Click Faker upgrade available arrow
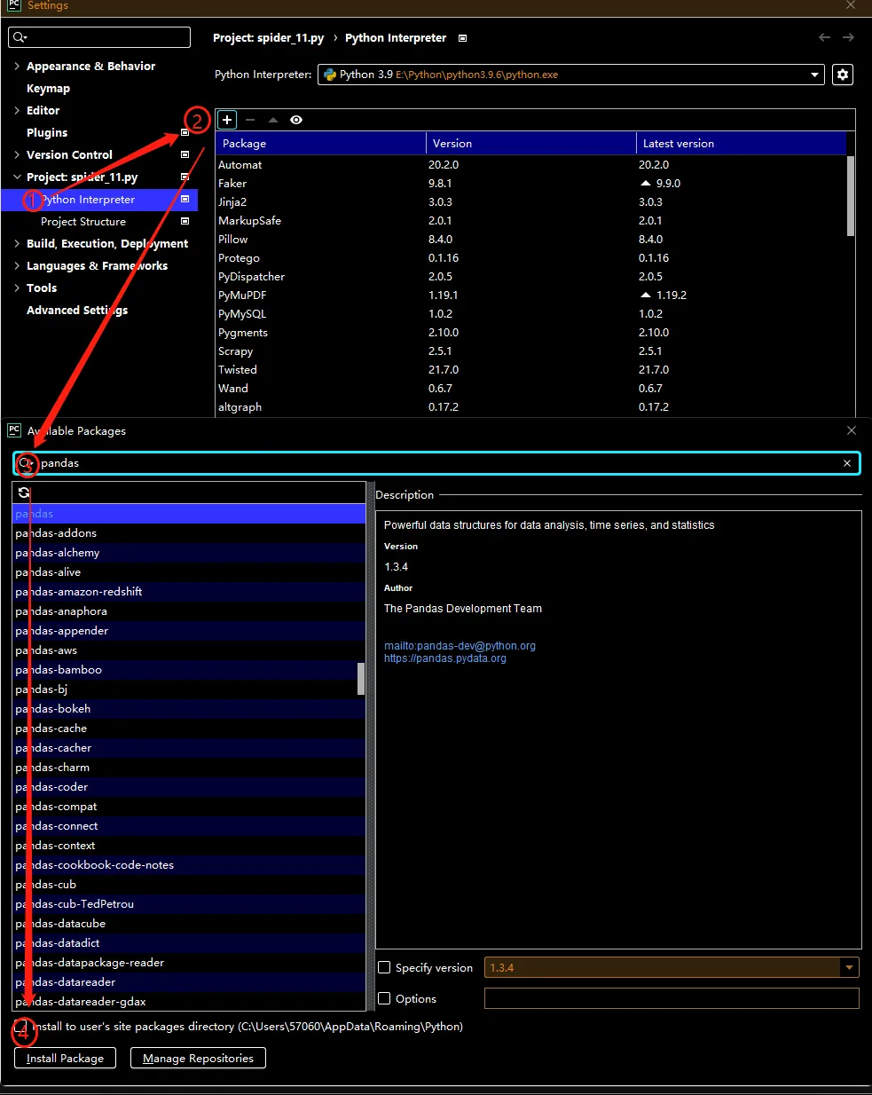This screenshot has height=1095, width=872. click(646, 184)
